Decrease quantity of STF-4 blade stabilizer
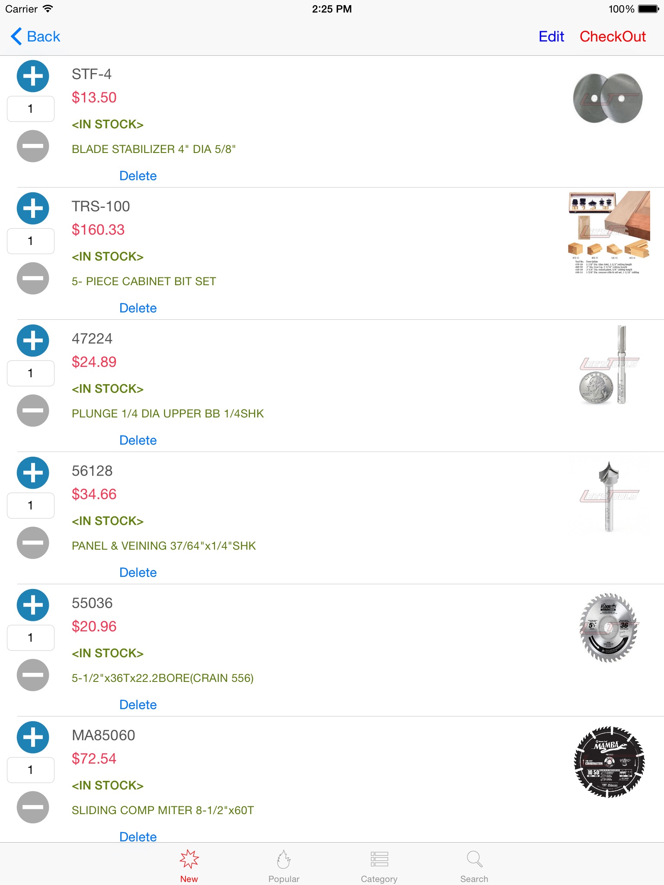 click(33, 146)
